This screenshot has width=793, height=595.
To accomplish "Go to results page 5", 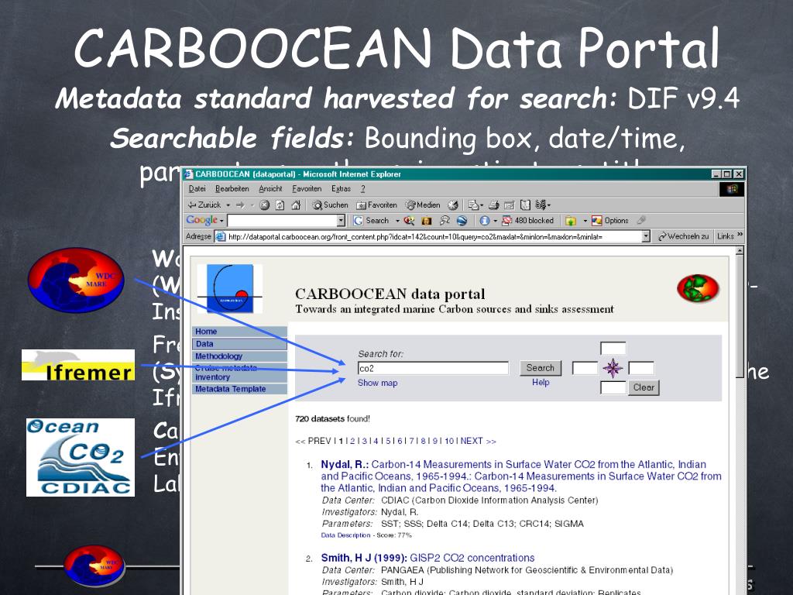I will [x=389, y=441].
